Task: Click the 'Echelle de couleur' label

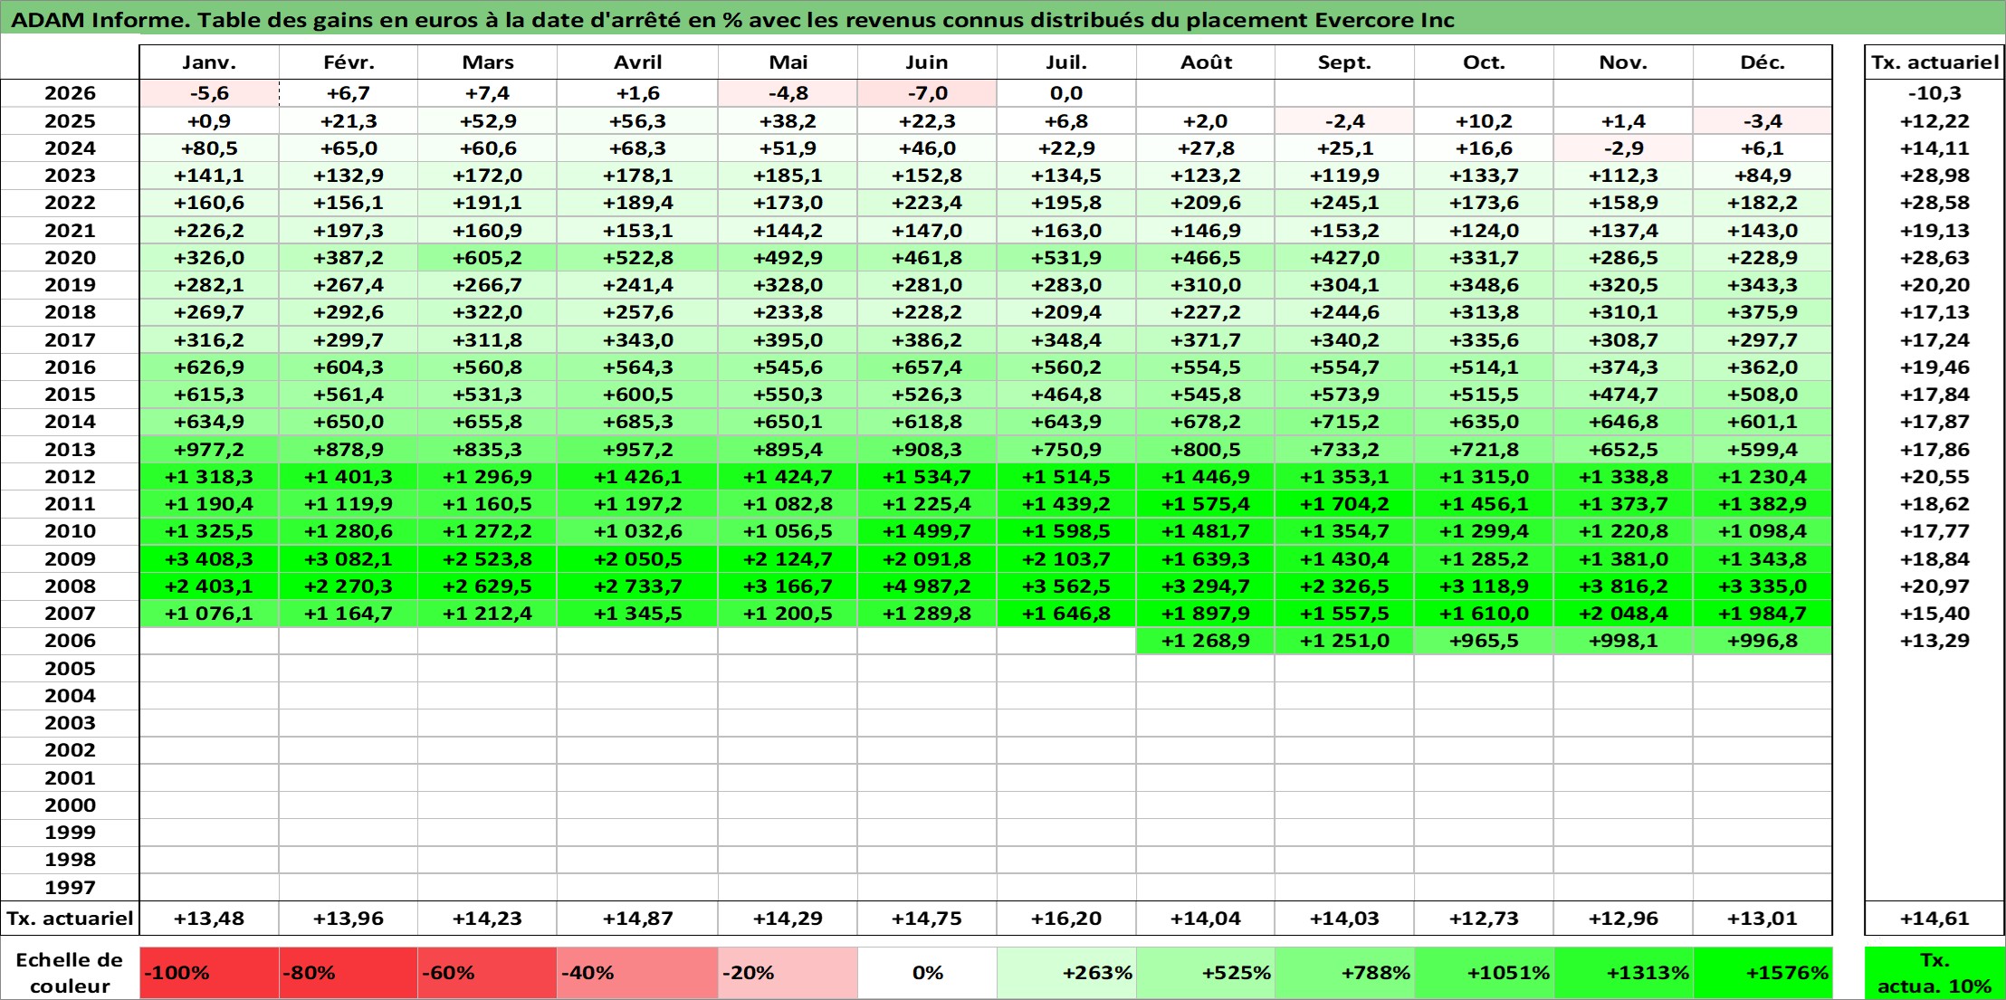Action: 70,973
